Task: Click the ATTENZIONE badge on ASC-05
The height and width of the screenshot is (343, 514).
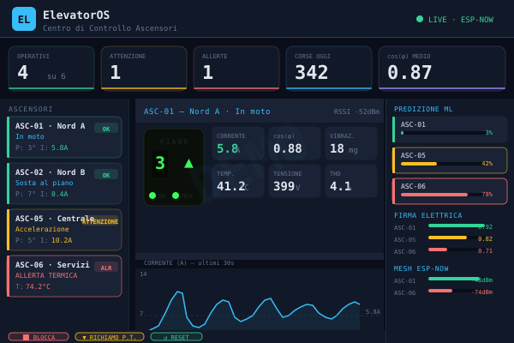Action: pos(100,221)
